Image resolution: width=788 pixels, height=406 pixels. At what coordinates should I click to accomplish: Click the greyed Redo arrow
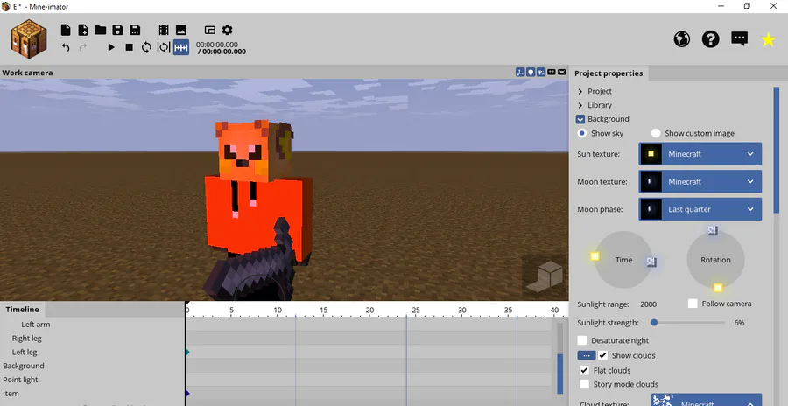click(x=83, y=47)
